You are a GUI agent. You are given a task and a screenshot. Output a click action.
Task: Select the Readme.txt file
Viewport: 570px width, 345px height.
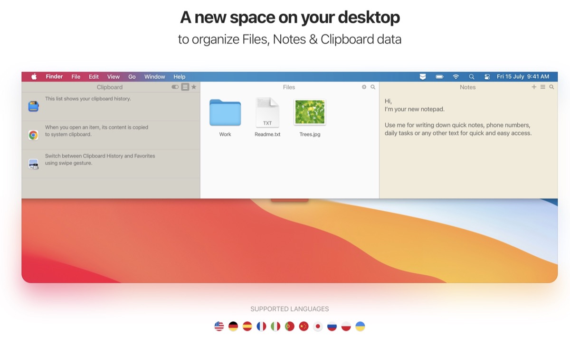[267, 113]
